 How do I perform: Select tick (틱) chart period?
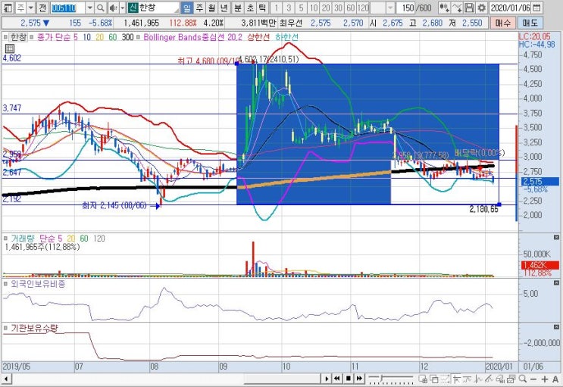[262, 8]
